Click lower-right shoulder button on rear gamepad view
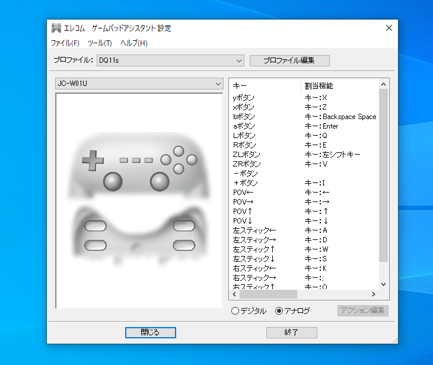Screen dimensions: 433x365 (x=184, y=245)
